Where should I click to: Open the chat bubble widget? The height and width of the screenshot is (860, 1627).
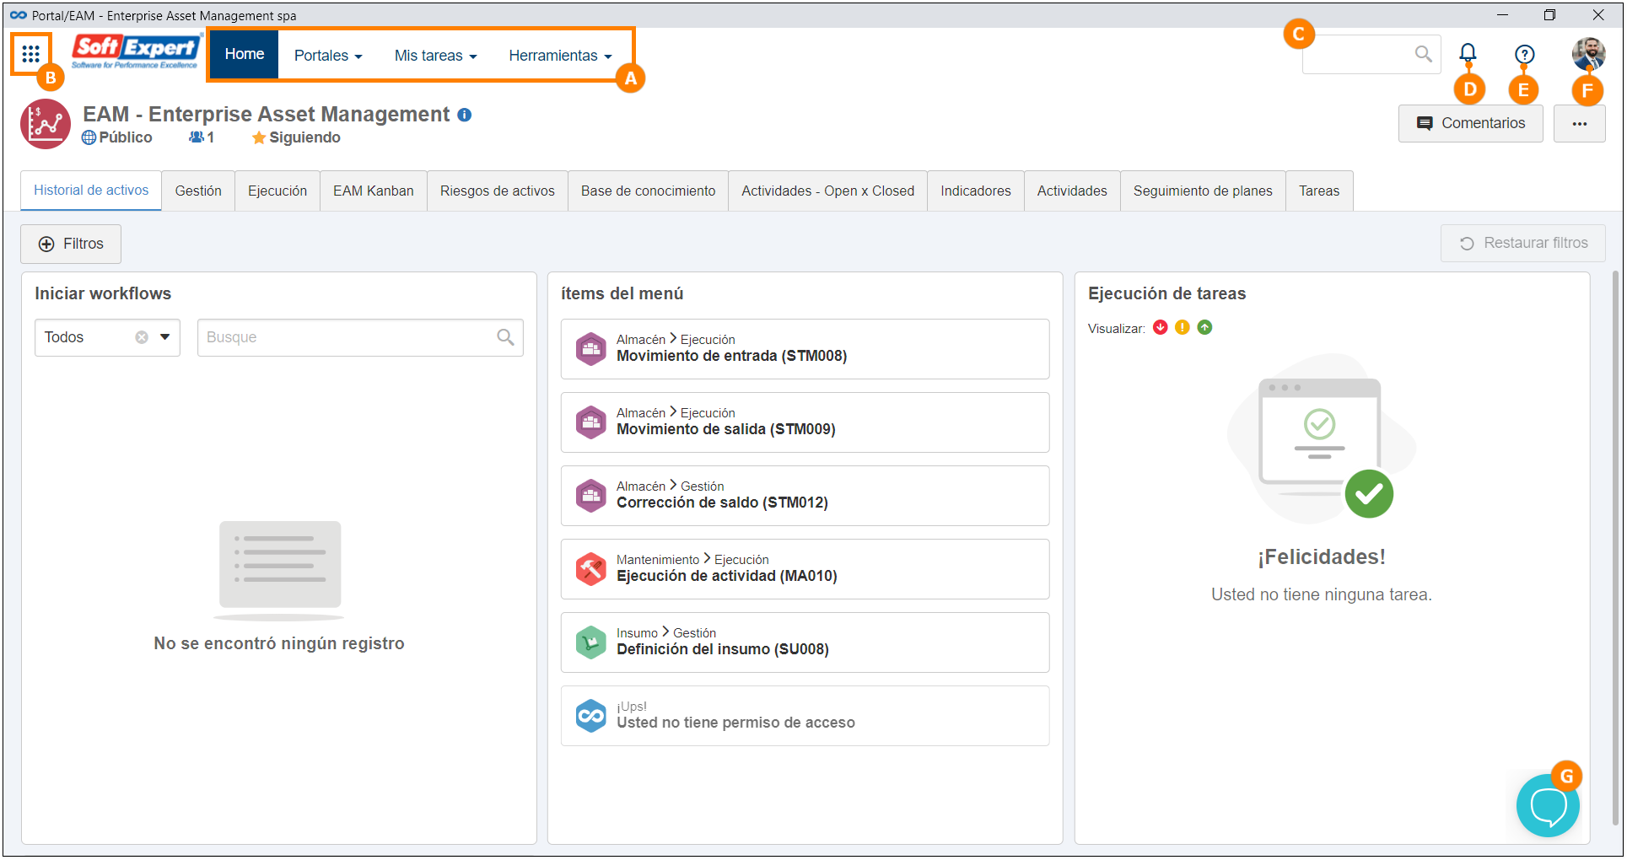tap(1548, 805)
